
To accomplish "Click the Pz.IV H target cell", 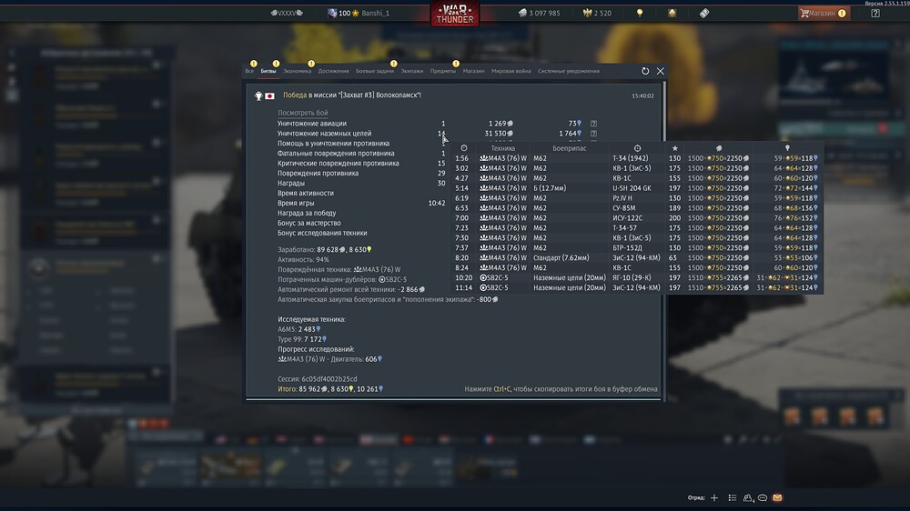I will [622, 198].
